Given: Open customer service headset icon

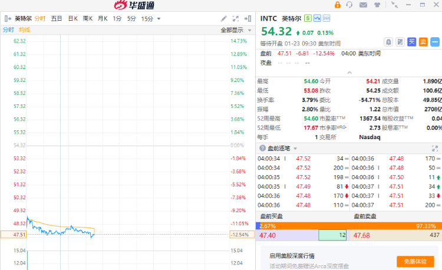Looking at the screenshot, I should click(x=349, y=5).
